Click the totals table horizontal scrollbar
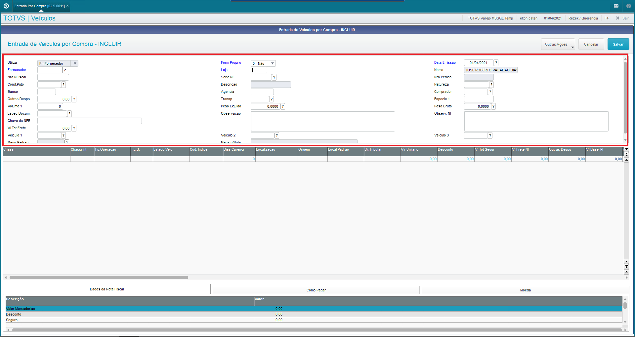Image resolution: width=635 pixels, height=337 pixels. click(x=317, y=330)
